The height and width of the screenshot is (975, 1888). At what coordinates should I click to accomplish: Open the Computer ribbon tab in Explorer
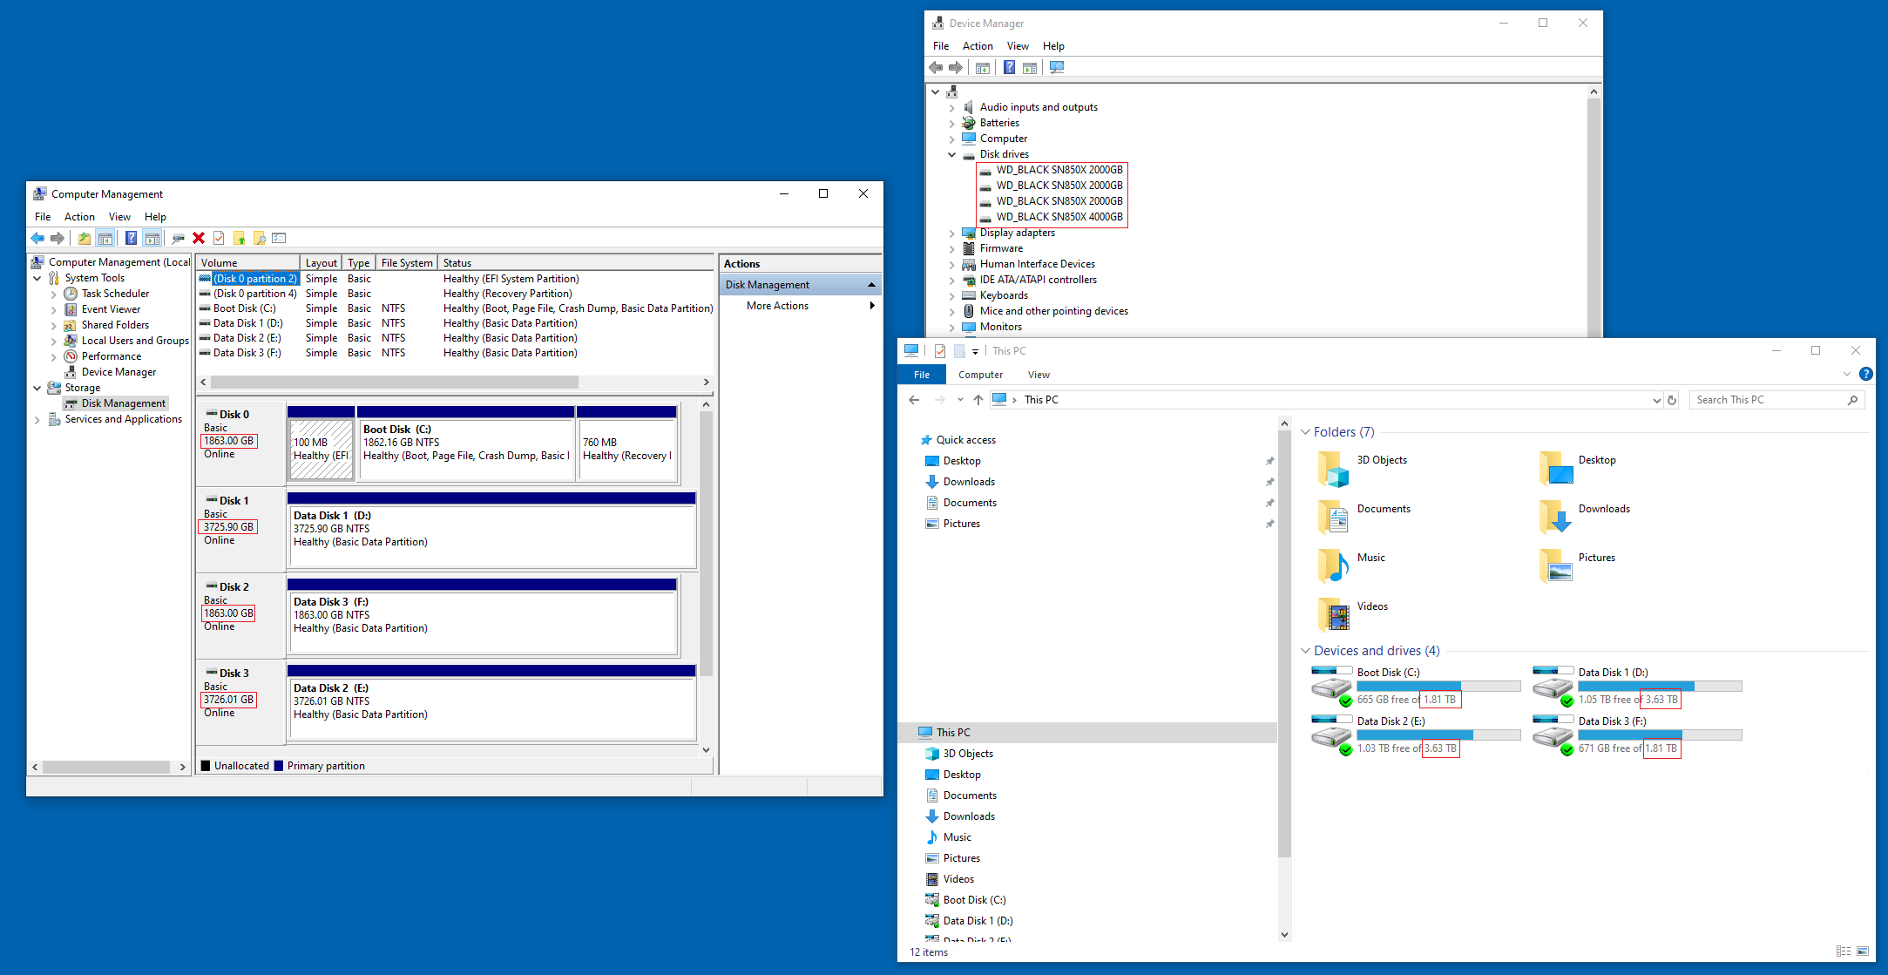pyautogui.click(x=980, y=375)
